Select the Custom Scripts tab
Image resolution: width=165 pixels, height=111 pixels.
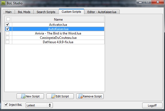point(71,12)
